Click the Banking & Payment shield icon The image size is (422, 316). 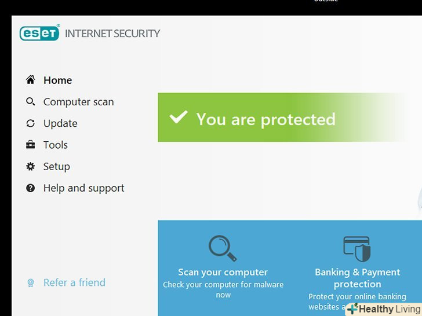(357, 248)
